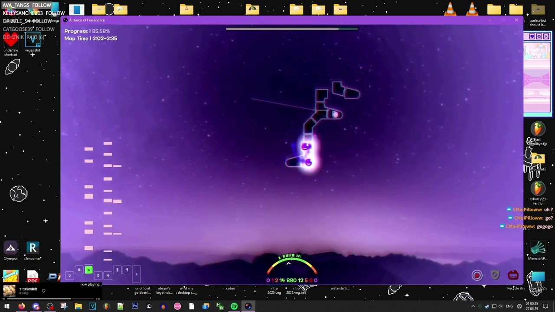Open Vegas Pro from the taskbar
The image size is (555, 312).
92,306
